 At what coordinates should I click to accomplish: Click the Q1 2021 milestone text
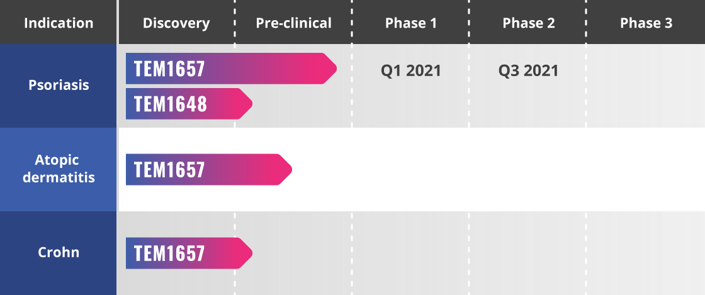point(411,70)
